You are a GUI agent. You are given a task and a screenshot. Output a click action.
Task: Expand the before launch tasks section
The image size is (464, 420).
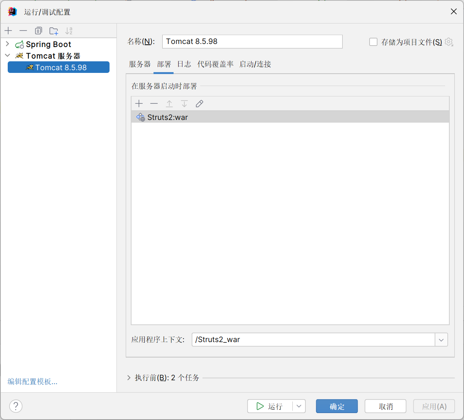[x=129, y=378]
